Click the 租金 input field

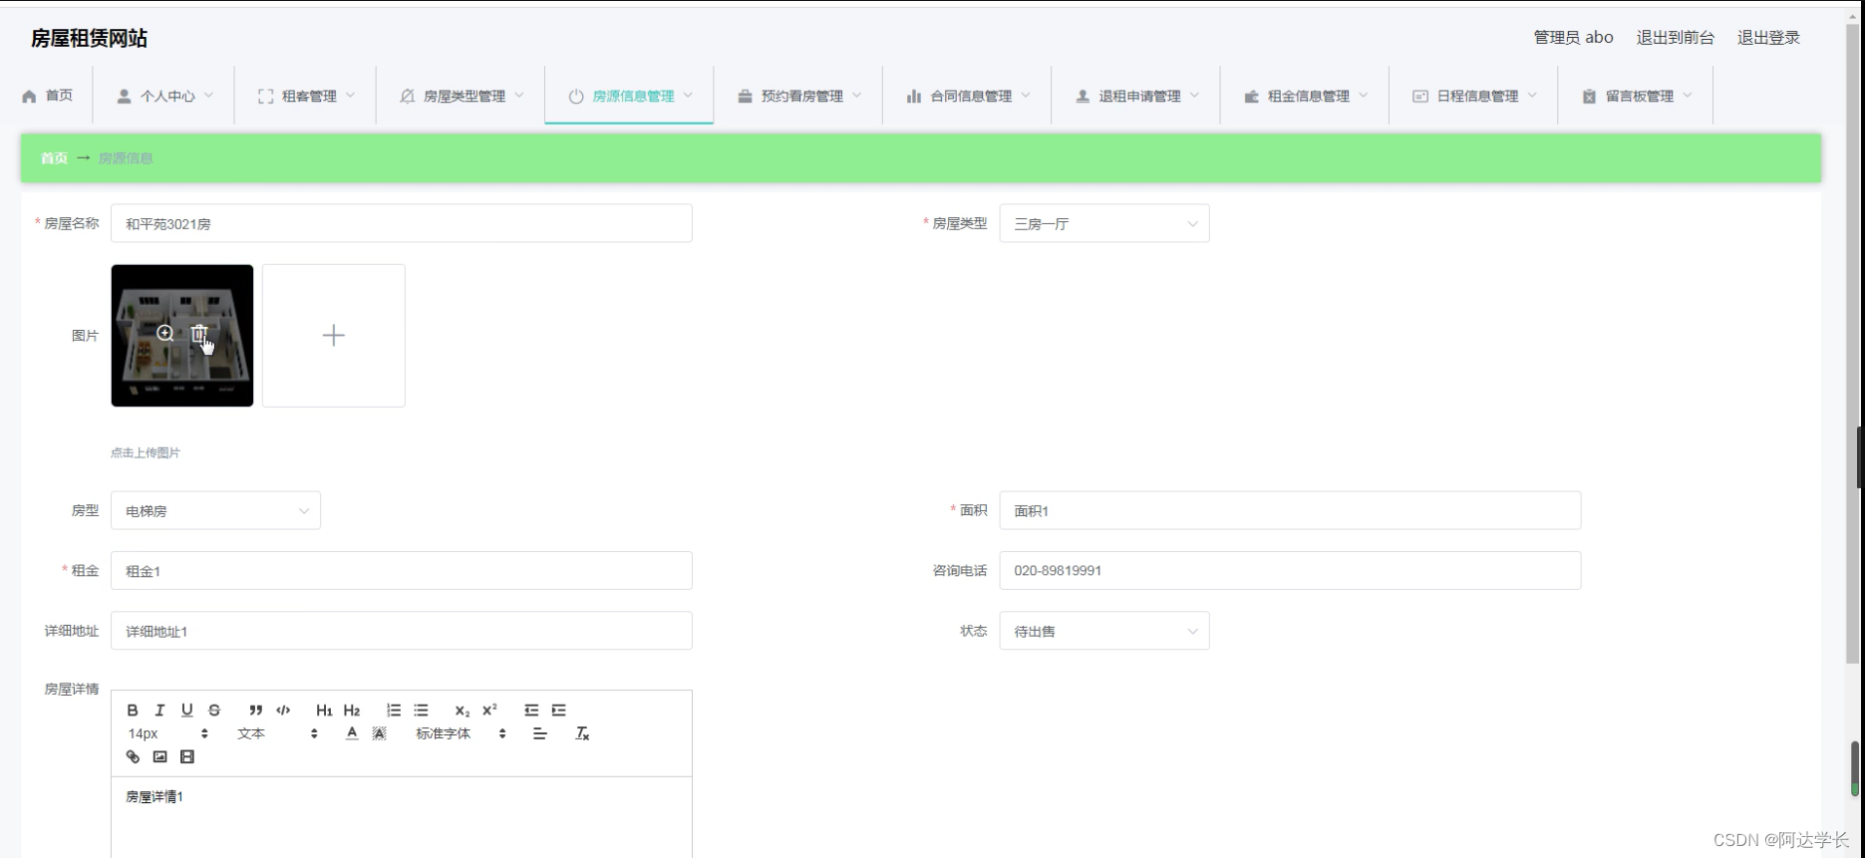tap(402, 571)
